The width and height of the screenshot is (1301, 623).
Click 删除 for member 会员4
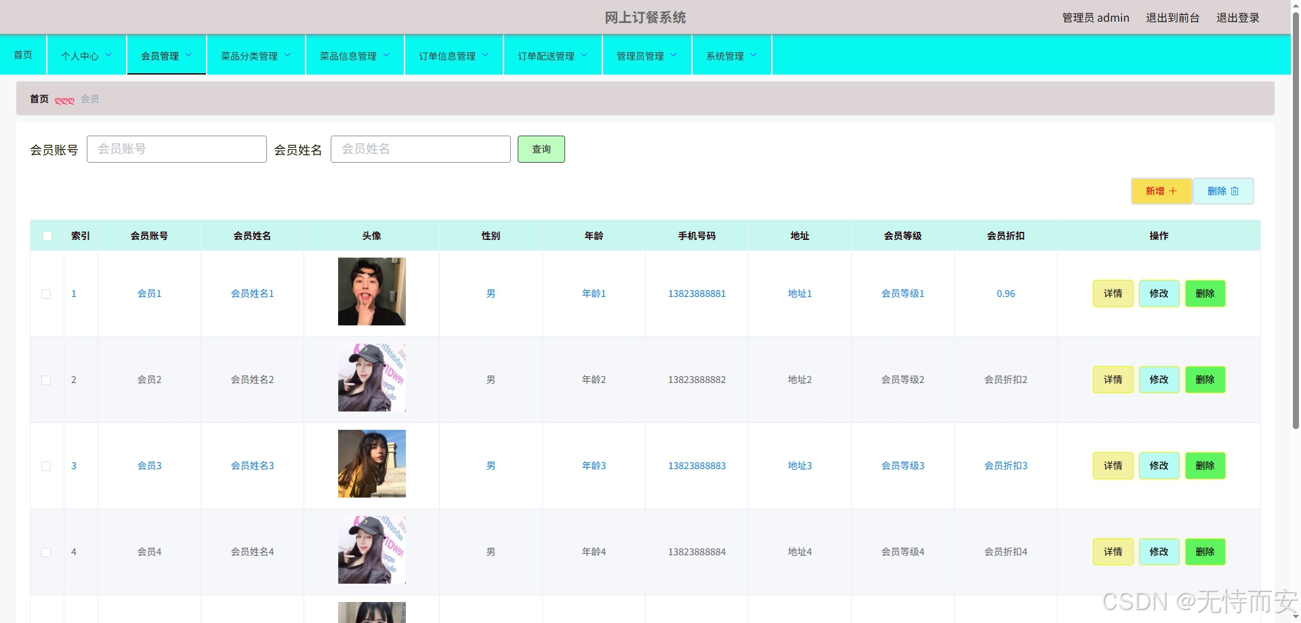[1205, 552]
